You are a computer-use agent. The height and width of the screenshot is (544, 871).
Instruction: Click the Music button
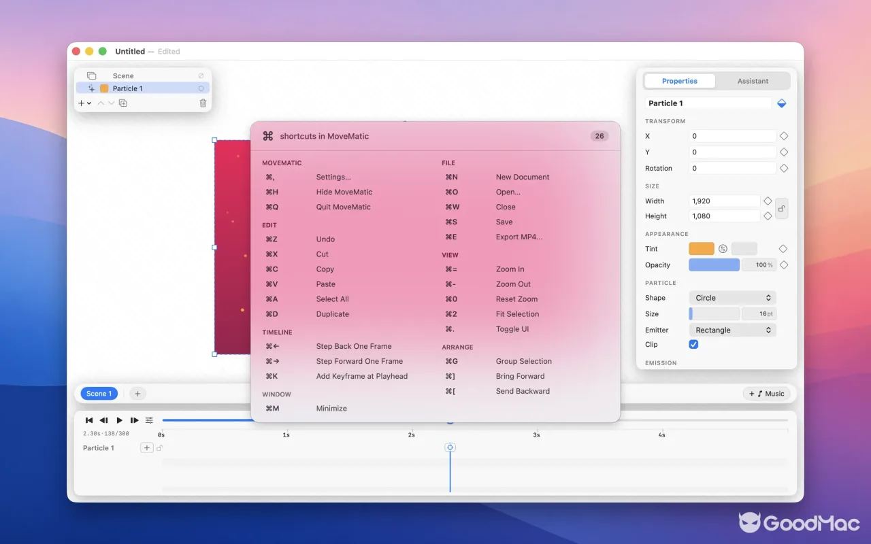(x=766, y=394)
